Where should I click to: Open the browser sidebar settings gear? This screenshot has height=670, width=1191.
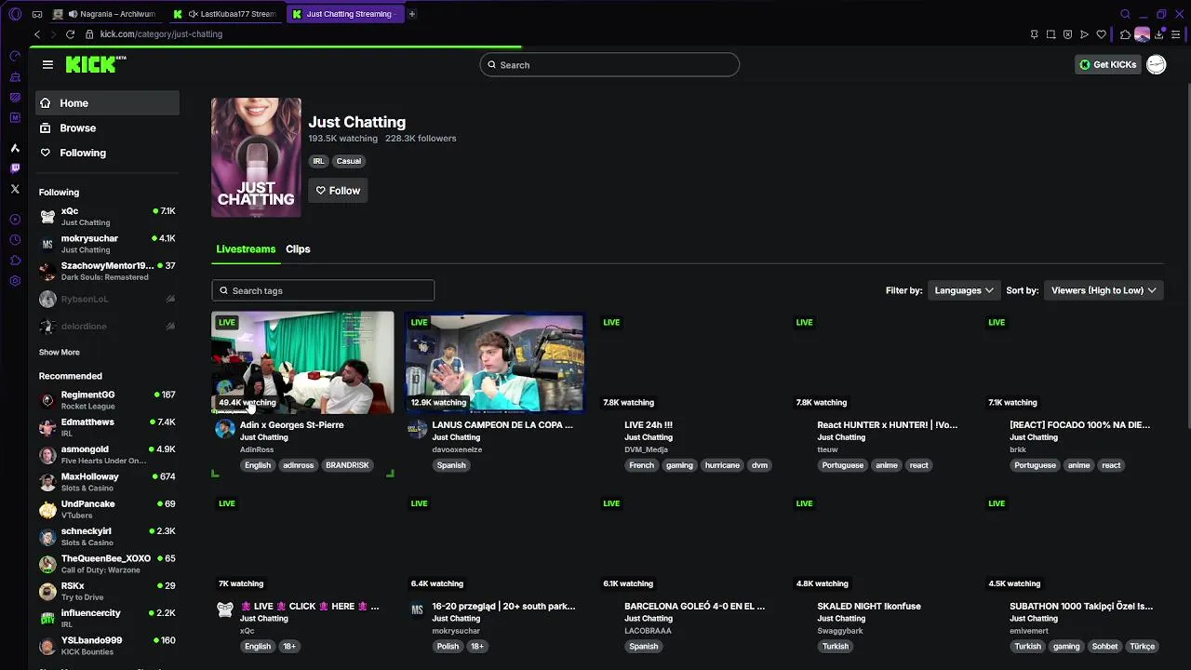tap(15, 281)
